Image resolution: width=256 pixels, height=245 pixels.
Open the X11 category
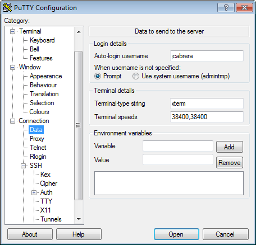pos(45,210)
